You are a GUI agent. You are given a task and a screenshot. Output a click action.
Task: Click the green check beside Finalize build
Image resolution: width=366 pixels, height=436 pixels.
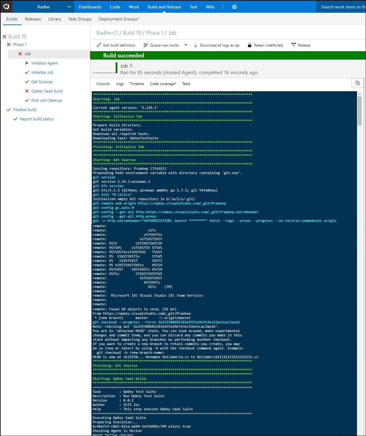click(x=9, y=110)
